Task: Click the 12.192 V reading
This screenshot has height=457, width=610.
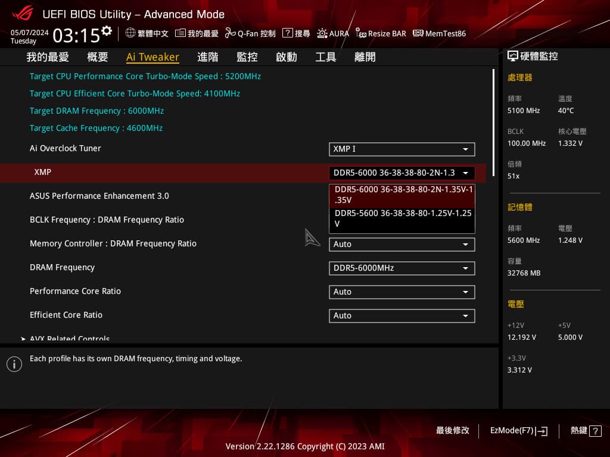Action: coord(522,337)
